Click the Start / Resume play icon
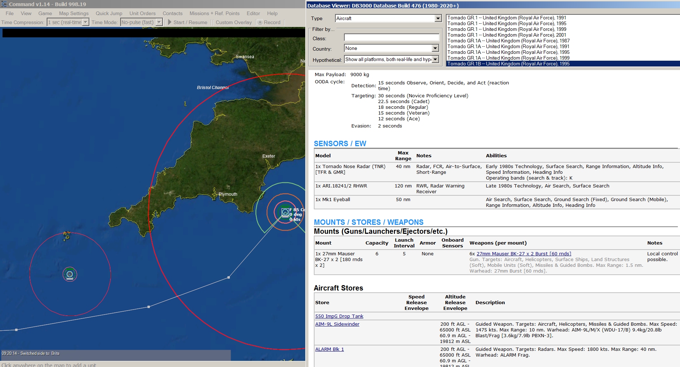Screen dimensions: 680x367 coord(170,22)
